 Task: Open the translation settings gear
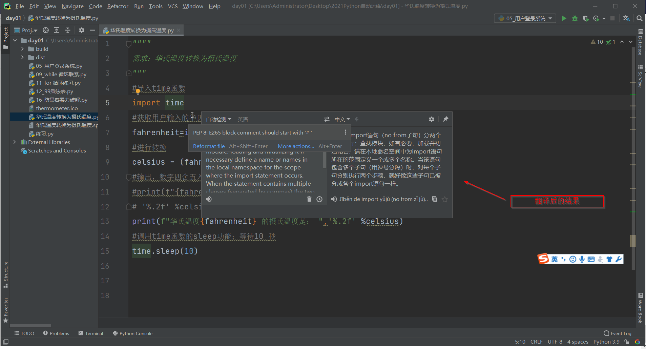point(432,119)
